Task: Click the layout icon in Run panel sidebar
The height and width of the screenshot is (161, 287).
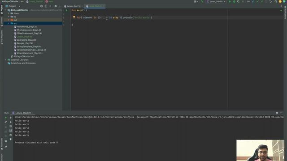Action: 6,141
